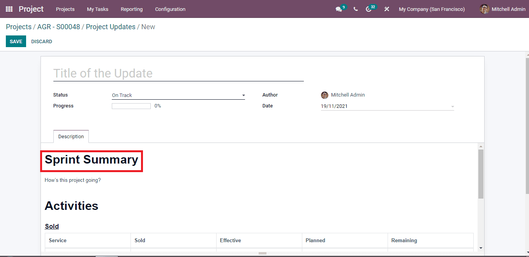
Task: Click the tools/support icon
Action: (386, 9)
